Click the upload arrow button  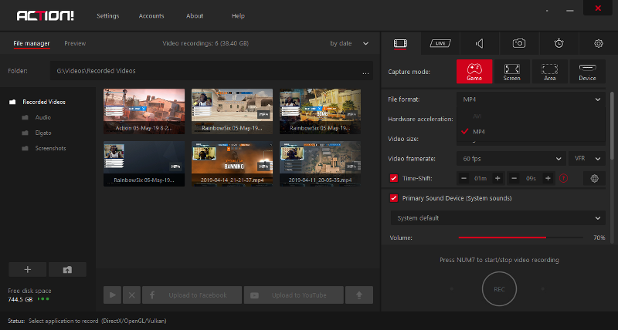[358, 295]
